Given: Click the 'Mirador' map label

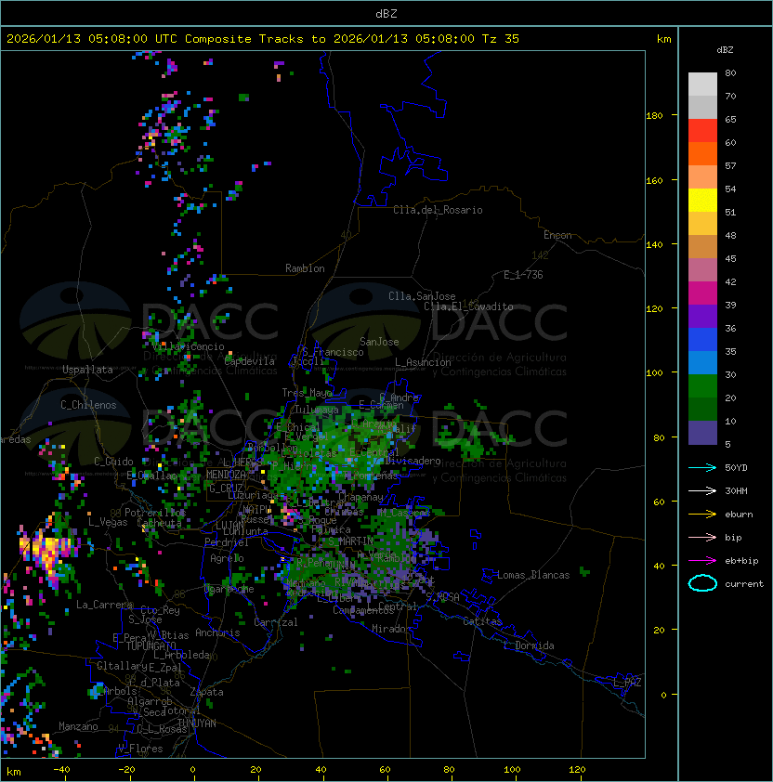Looking at the screenshot, I should 392,629.
